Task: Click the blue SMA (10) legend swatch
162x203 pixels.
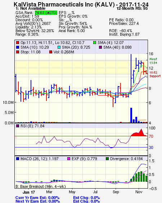Action: tap(18, 47)
